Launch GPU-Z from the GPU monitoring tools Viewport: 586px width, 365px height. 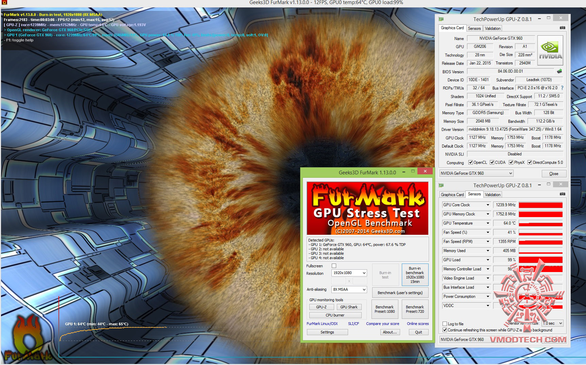click(321, 307)
